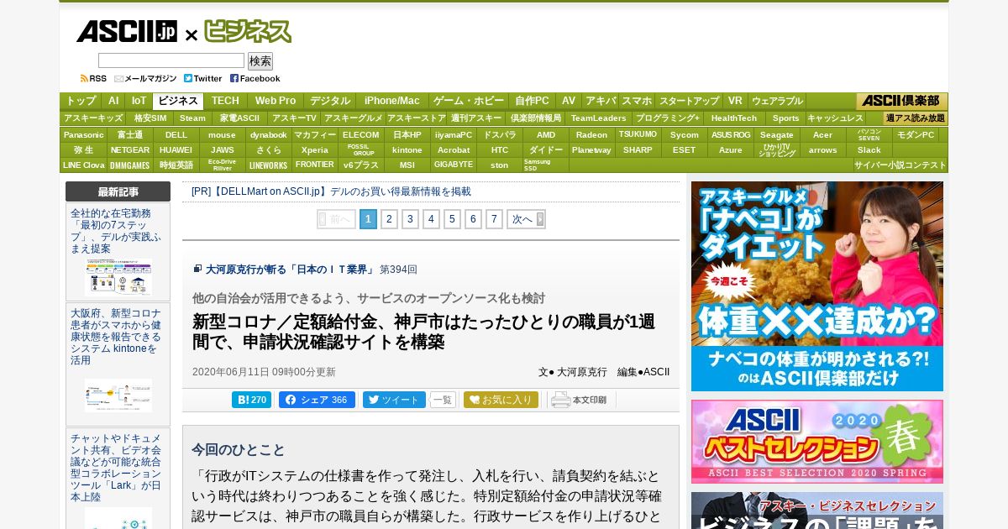The width and height of the screenshot is (1008, 529).
Task: Open the LINEWORKS sponsor link
Action: pyautogui.click(x=269, y=165)
